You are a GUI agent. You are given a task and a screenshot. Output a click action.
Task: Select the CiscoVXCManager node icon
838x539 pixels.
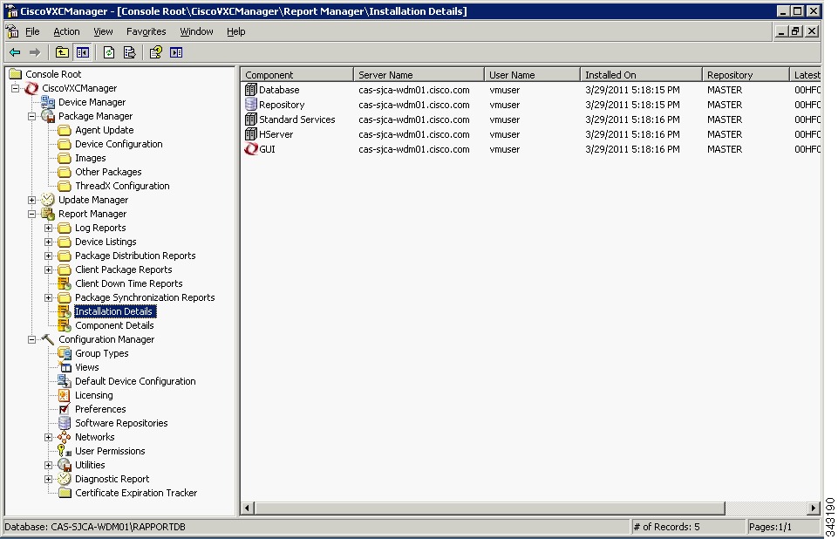click(x=31, y=88)
